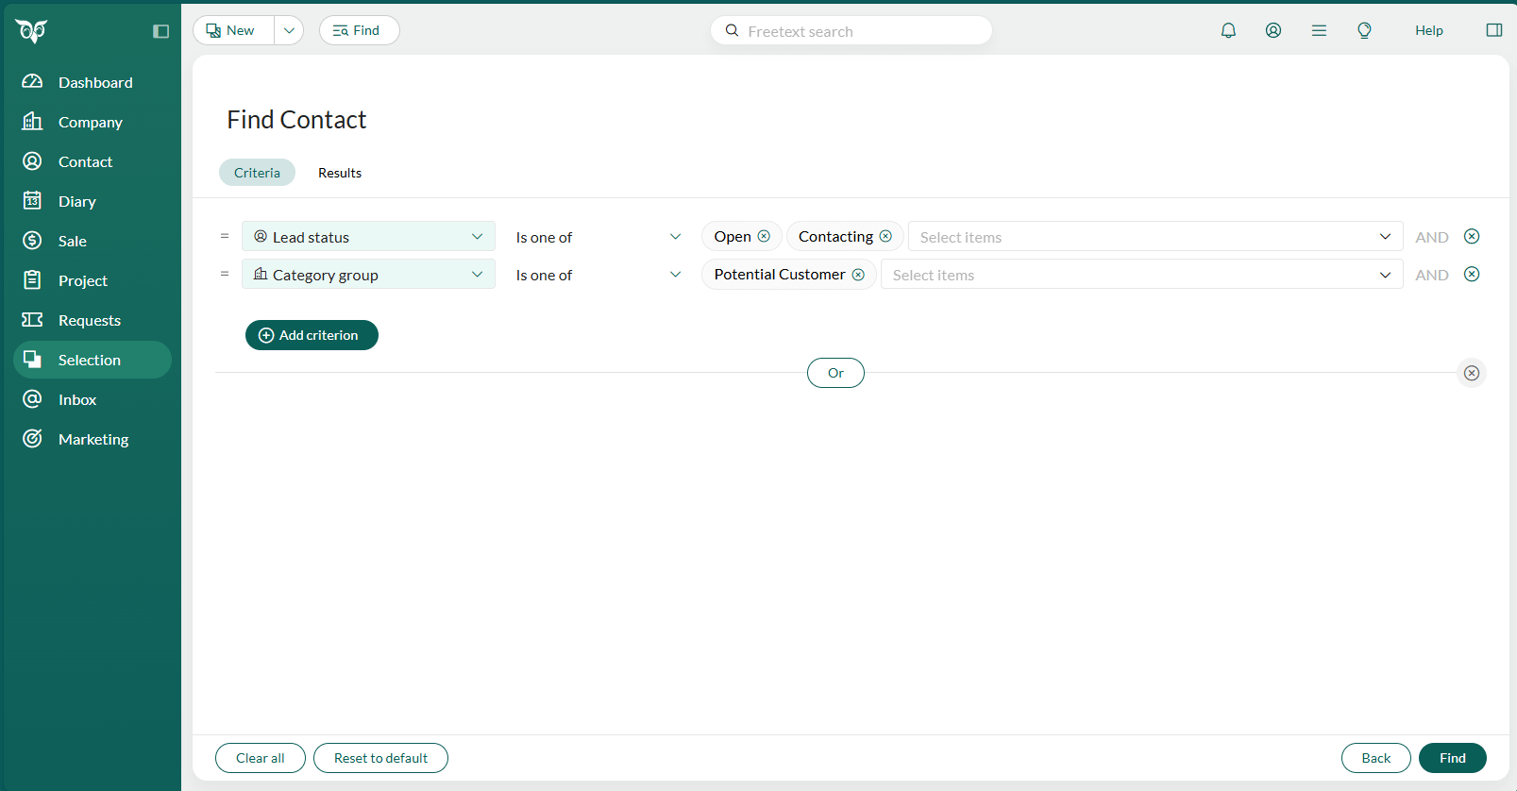Viewport: 1517px width, 791px height.
Task: Click the Selection sidebar icon
Action: 32,360
